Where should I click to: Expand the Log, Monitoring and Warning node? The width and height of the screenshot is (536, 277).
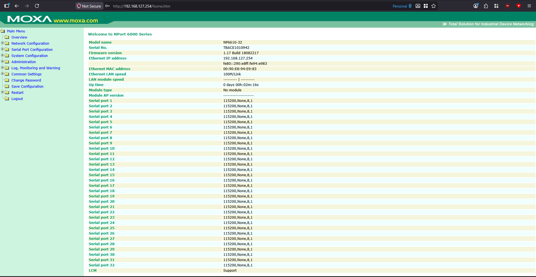click(3, 68)
